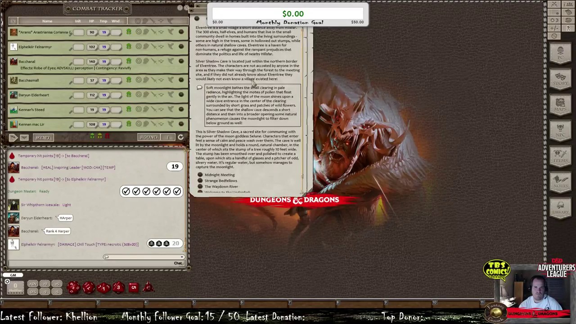Click the HP column header

coord(91,21)
